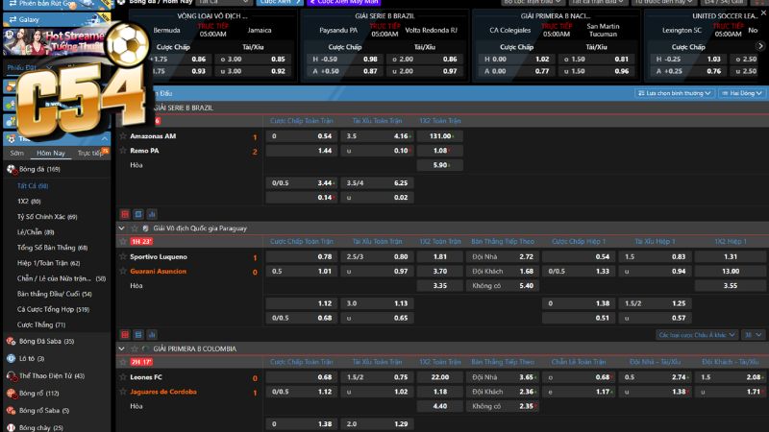Switch to the Sớm tab
The image size is (769, 432).
coord(16,154)
